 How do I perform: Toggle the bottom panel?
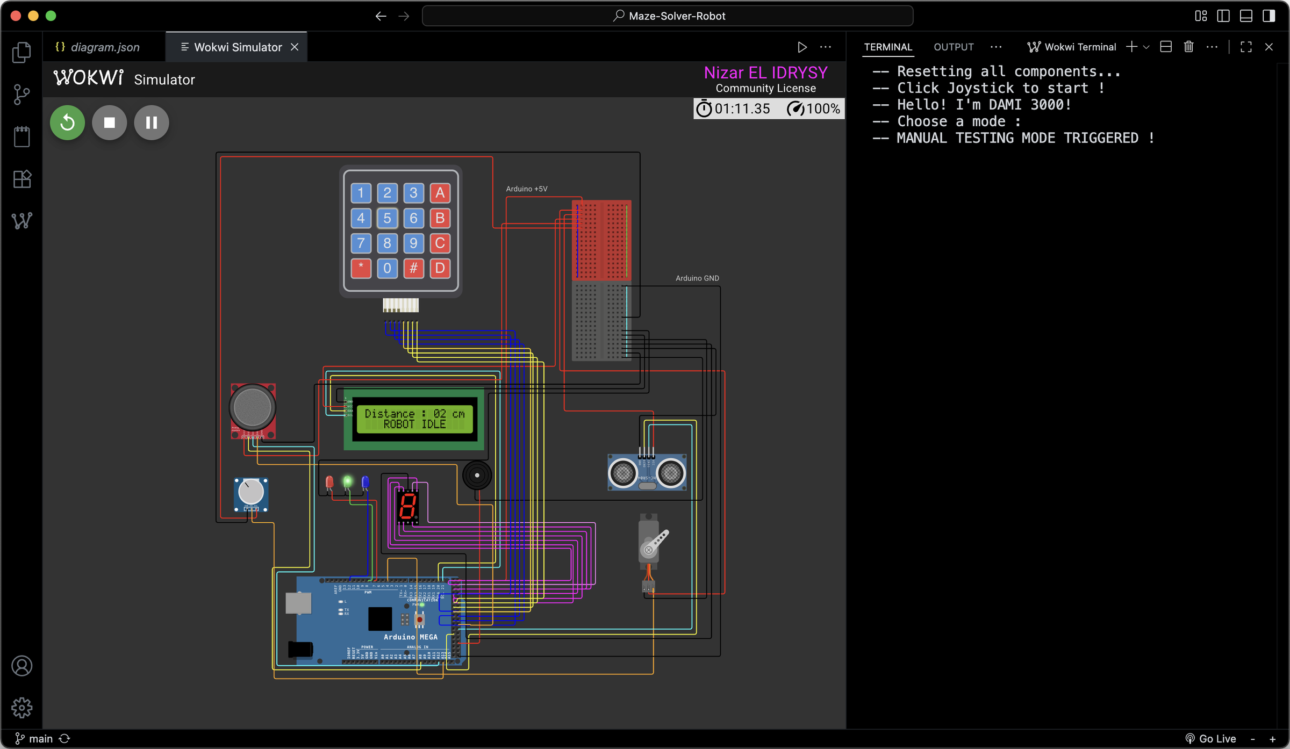click(x=1246, y=16)
